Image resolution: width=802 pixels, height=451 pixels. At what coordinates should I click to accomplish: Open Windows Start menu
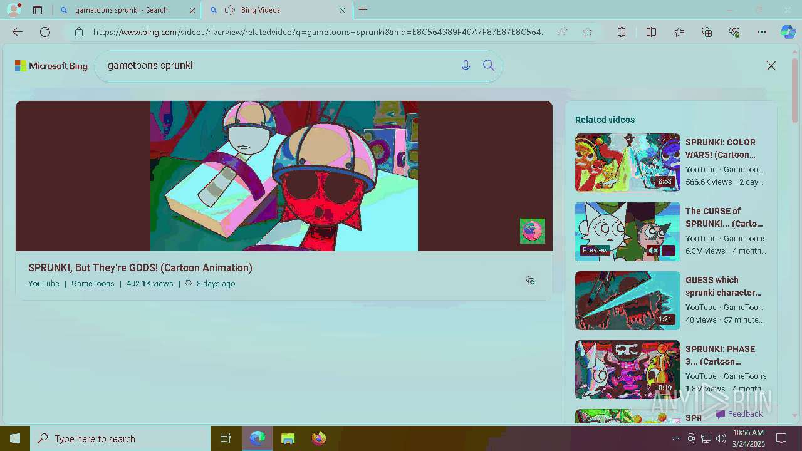(x=15, y=438)
